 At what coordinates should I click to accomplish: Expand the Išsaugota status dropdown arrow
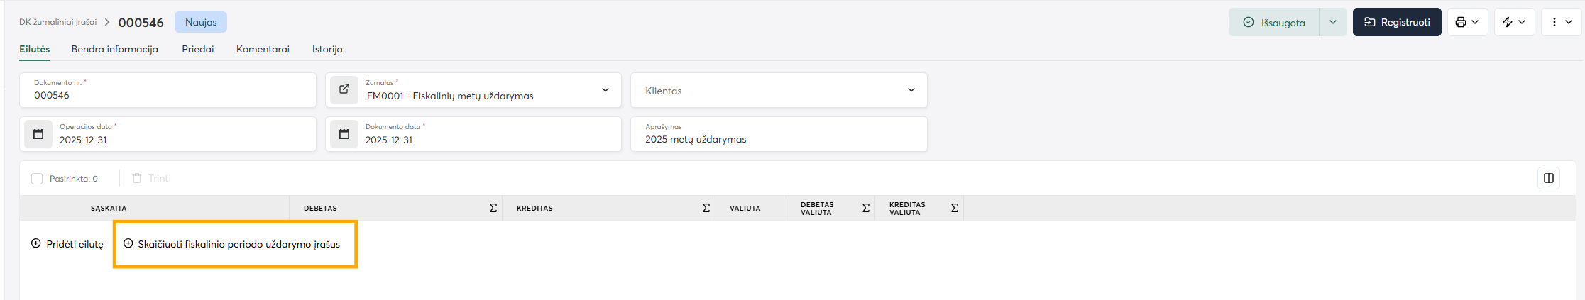coord(1333,22)
